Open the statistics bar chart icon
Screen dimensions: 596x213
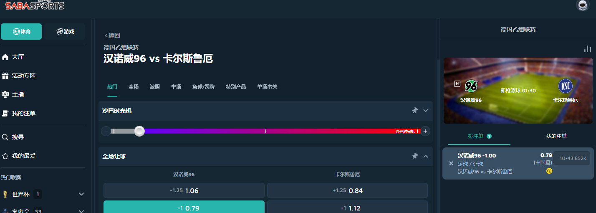click(x=588, y=49)
